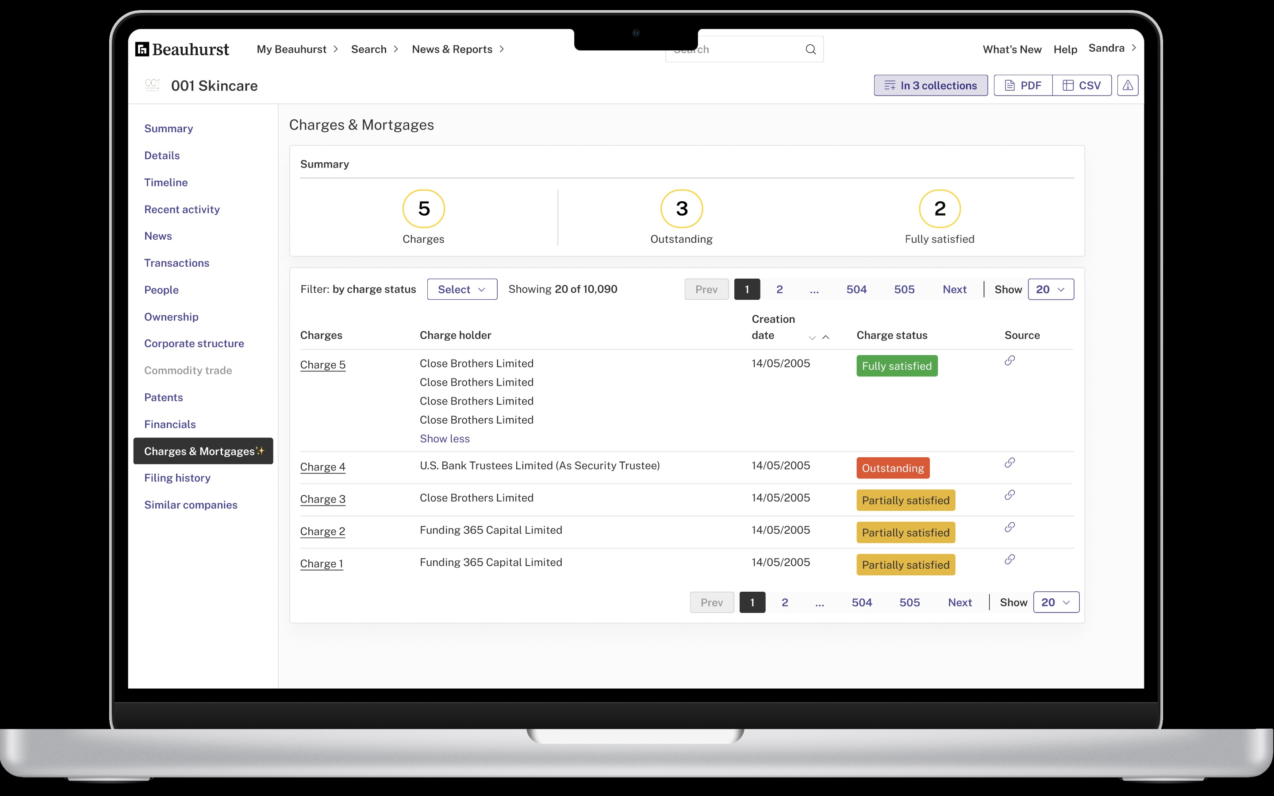Screen dimensions: 1274x796
Task: Open the source link for Charge 2
Action: (x=1009, y=527)
